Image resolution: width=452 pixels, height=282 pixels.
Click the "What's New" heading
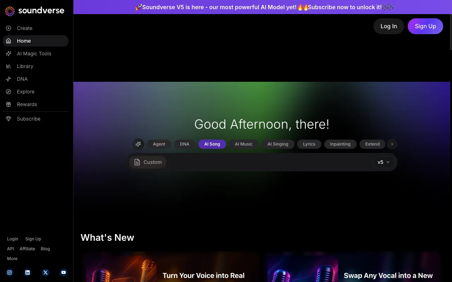click(107, 238)
